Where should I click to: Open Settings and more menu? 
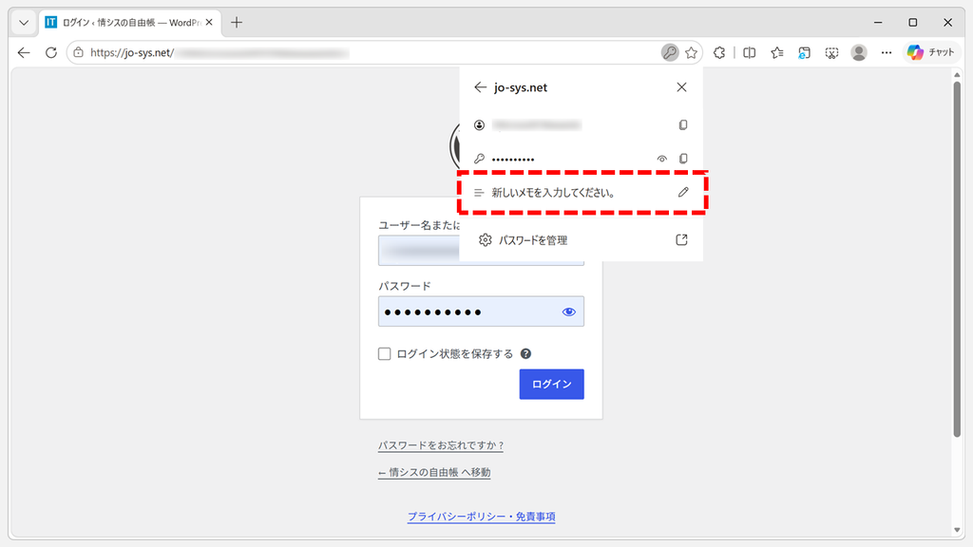click(x=887, y=53)
